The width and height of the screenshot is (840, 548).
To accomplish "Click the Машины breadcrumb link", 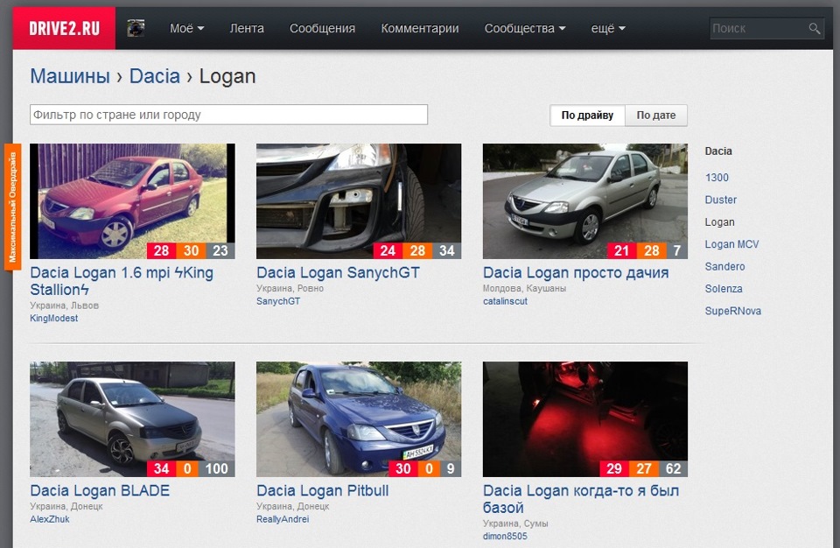I will 70,76.
